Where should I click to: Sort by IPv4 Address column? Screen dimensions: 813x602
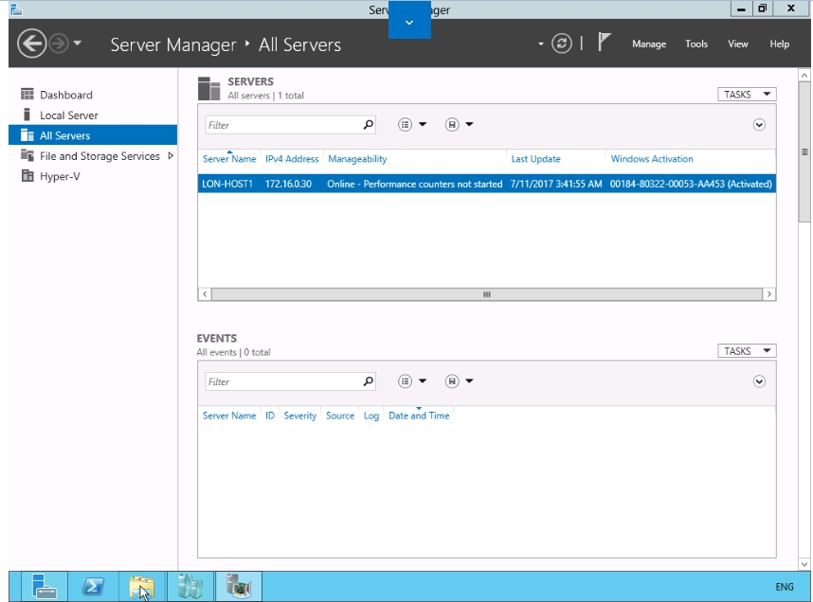[292, 159]
